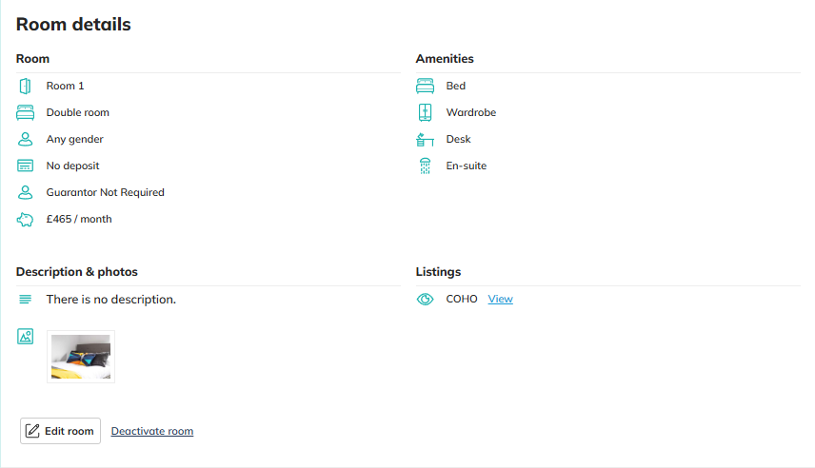Click the text lines icon beside description
The height and width of the screenshot is (468, 815).
coord(25,299)
